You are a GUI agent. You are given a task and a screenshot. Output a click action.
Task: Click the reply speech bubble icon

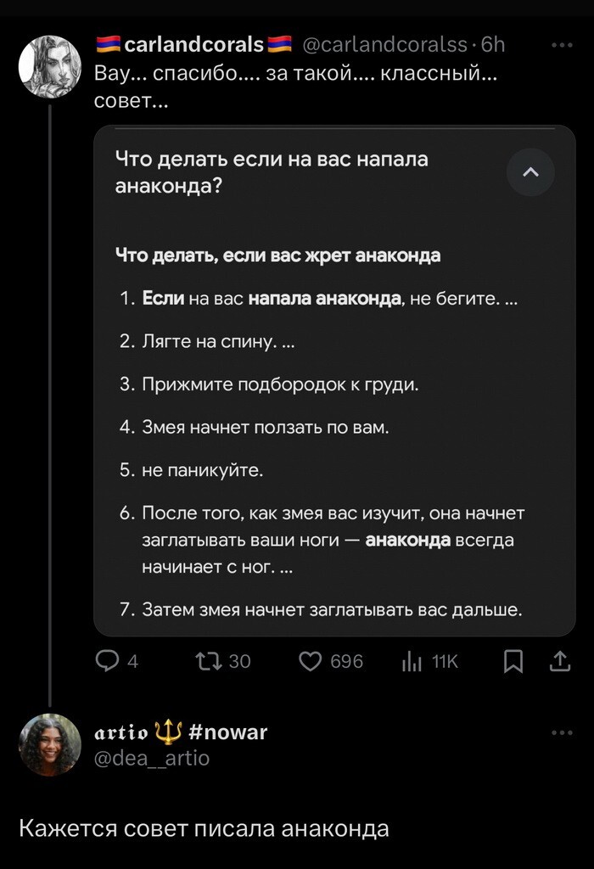pyautogui.click(x=108, y=661)
